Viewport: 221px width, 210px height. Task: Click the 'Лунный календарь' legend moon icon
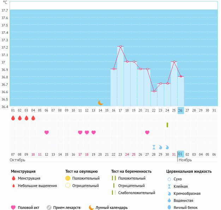click(91, 208)
